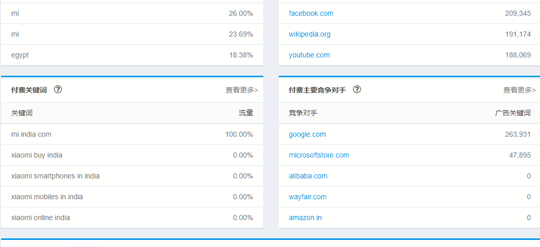This screenshot has height=247, width=540.
Task: Open the youtube.com link
Action: (x=309, y=55)
